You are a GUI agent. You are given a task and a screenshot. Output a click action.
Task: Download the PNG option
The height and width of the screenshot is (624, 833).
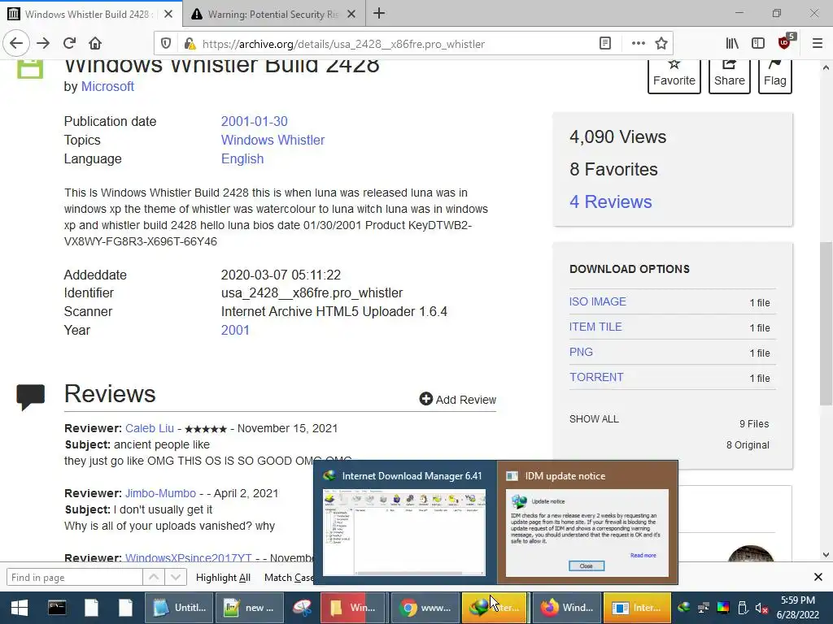pyautogui.click(x=581, y=352)
